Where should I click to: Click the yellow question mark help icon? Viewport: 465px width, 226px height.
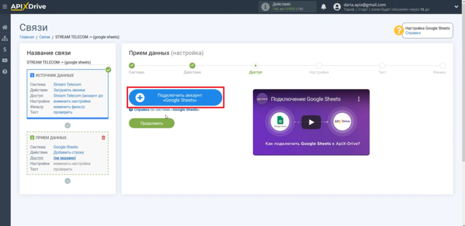pyautogui.click(x=398, y=30)
